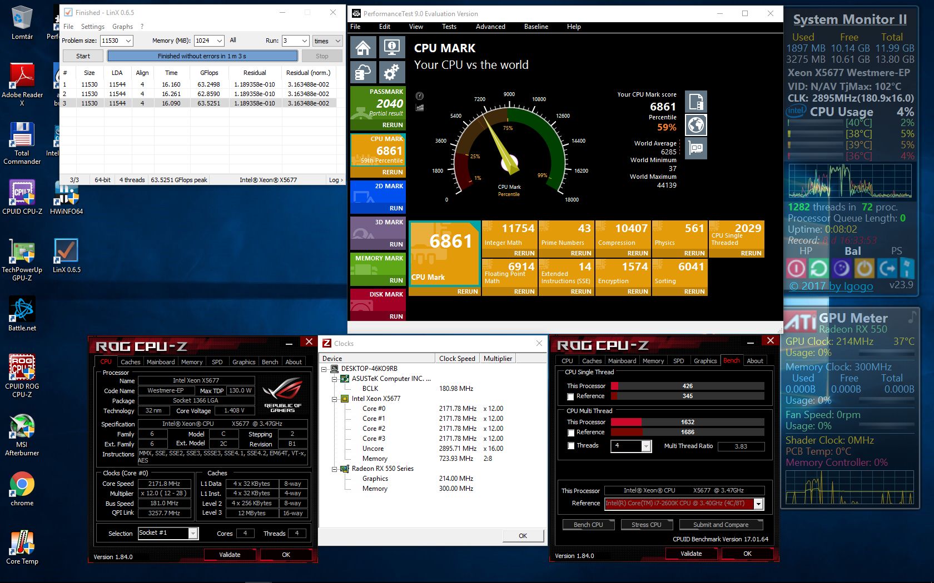Switch to the small gauge view icon
This screenshot has width=934, height=583.
click(x=420, y=96)
